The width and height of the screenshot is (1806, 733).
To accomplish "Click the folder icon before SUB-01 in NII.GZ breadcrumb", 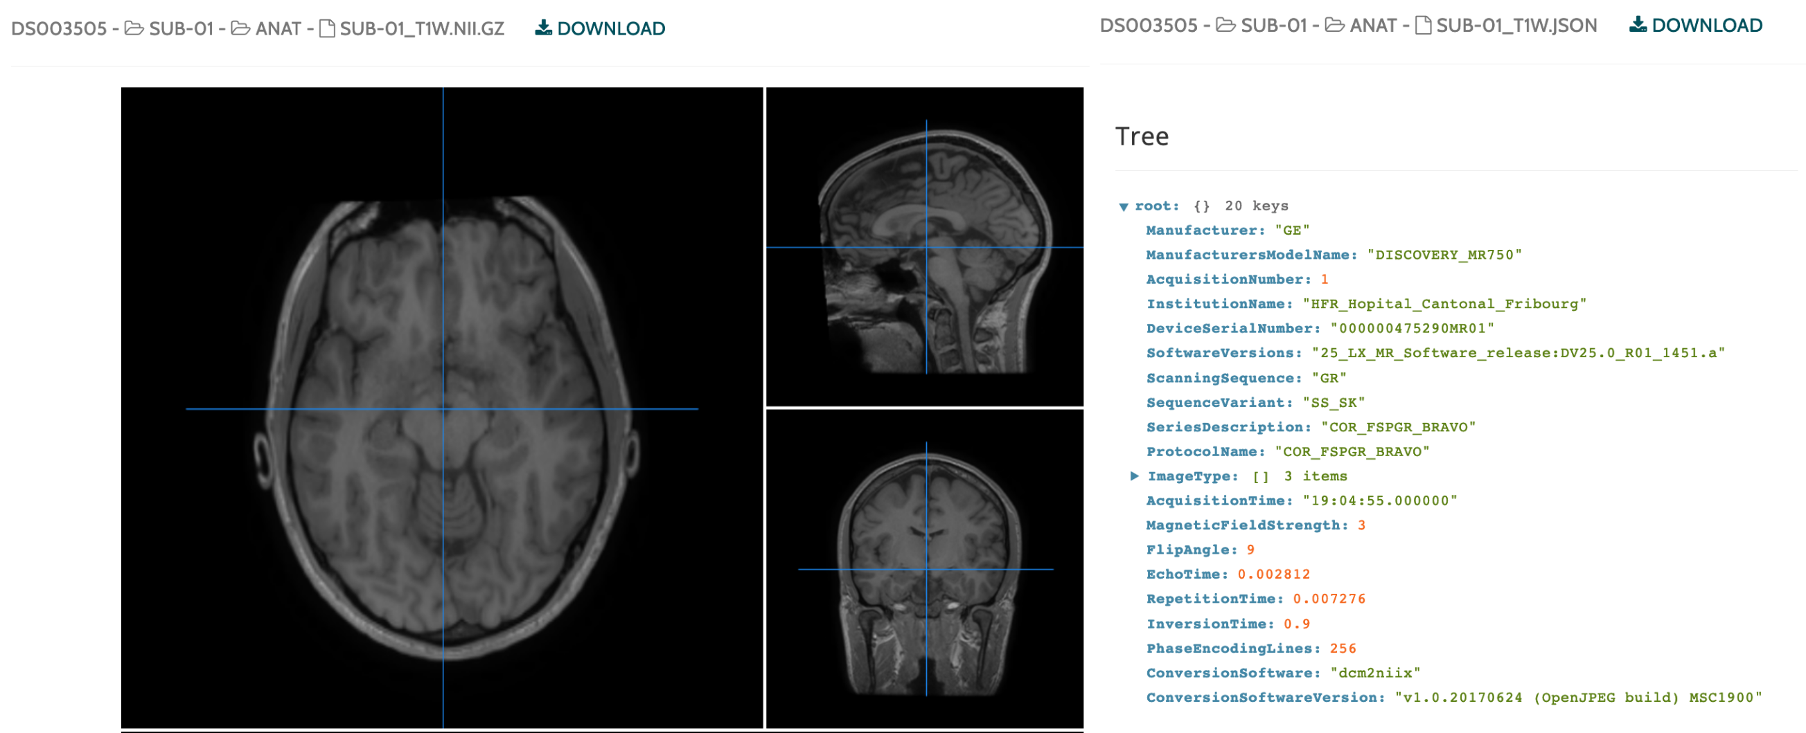I will coord(134,28).
